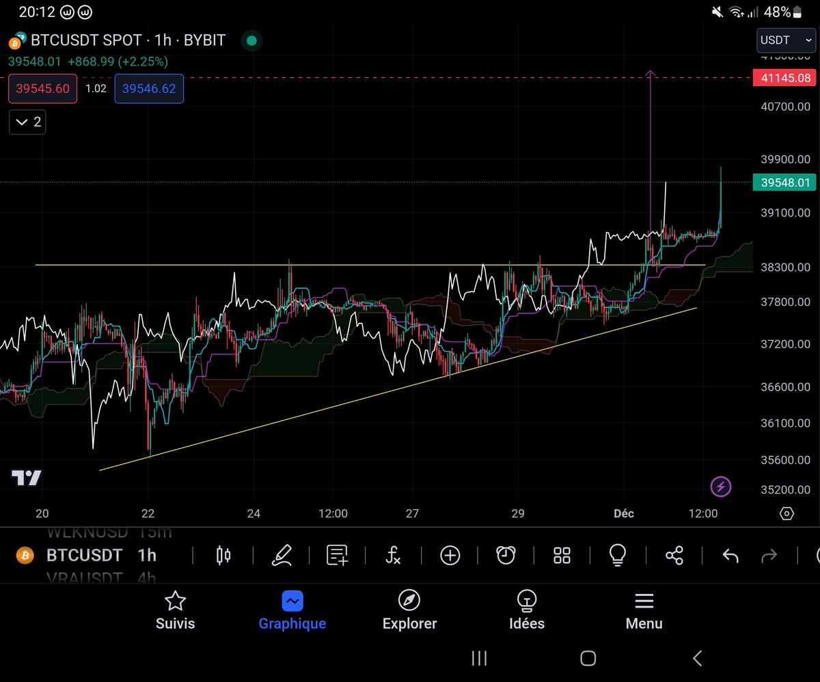Change the 1h interval in the toolbar
This screenshot has width=820, height=682.
tap(147, 555)
